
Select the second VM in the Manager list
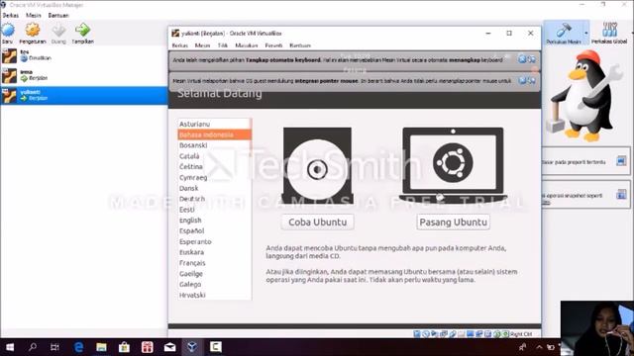84,75
